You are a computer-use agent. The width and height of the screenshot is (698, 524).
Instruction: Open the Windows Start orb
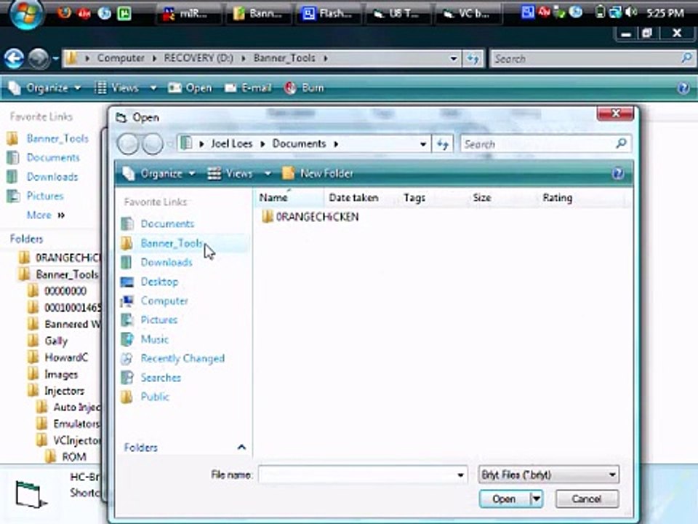26,13
